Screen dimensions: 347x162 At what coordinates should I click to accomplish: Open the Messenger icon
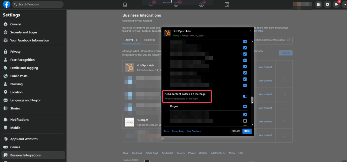pyautogui.click(x=328, y=4)
